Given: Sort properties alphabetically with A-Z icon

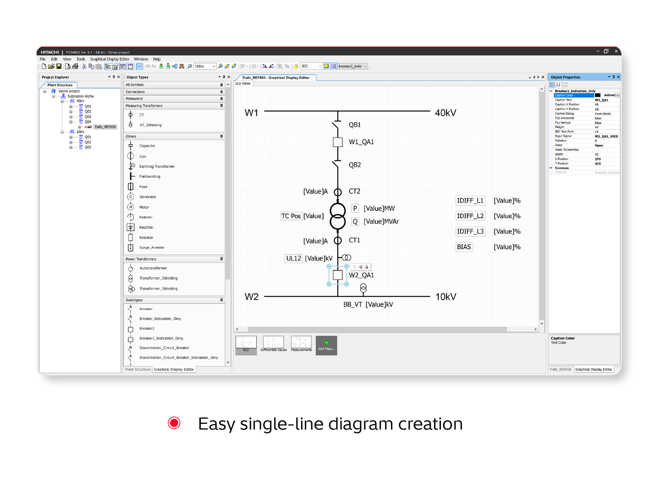Looking at the screenshot, I should coord(558,84).
